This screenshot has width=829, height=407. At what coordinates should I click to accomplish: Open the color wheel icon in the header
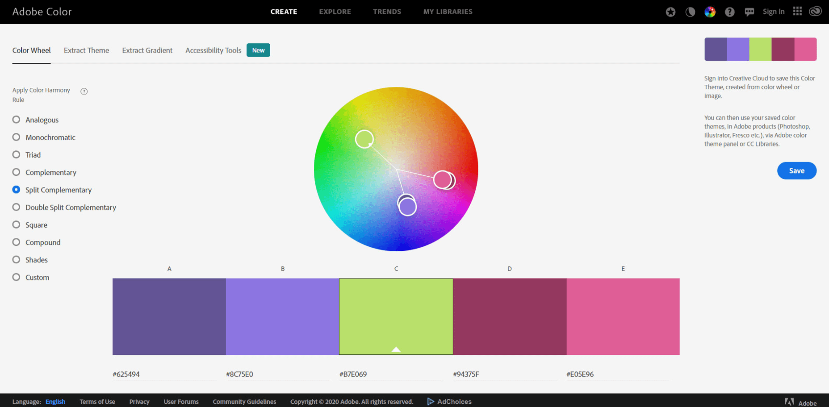coord(710,12)
